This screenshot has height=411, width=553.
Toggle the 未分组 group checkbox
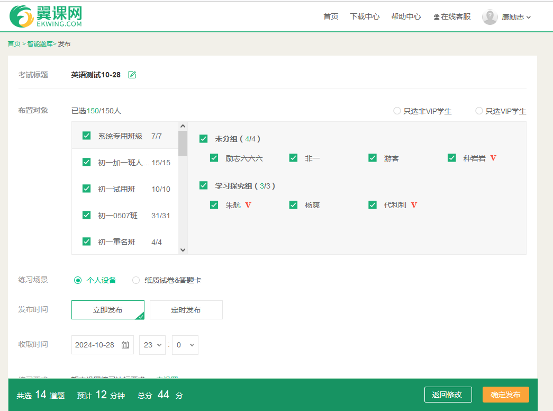(204, 139)
